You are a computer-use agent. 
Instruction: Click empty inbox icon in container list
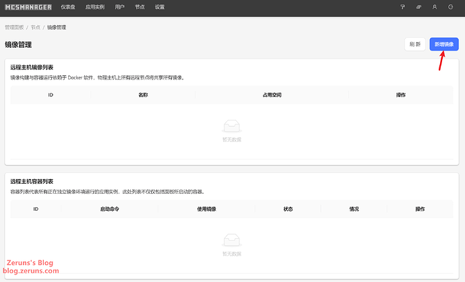[x=231, y=240]
